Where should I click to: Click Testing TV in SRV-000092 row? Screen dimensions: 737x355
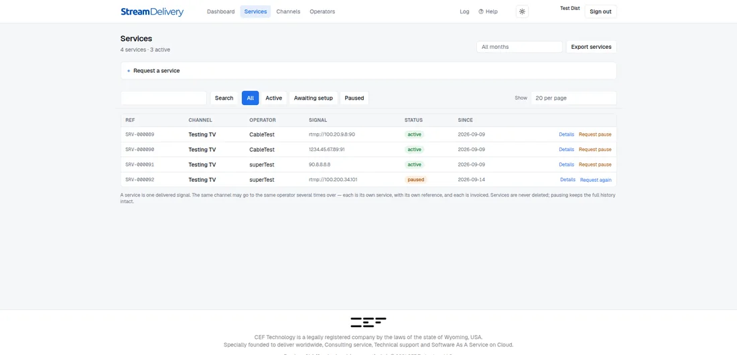pyautogui.click(x=202, y=180)
